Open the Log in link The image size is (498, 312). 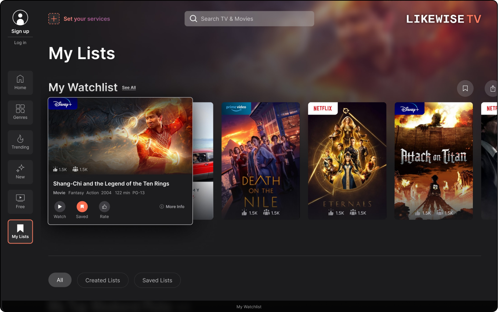click(20, 43)
